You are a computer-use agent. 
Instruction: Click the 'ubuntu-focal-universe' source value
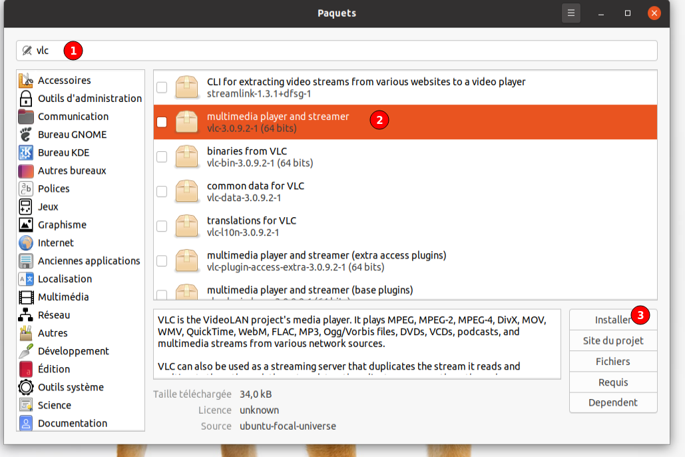(288, 426)
